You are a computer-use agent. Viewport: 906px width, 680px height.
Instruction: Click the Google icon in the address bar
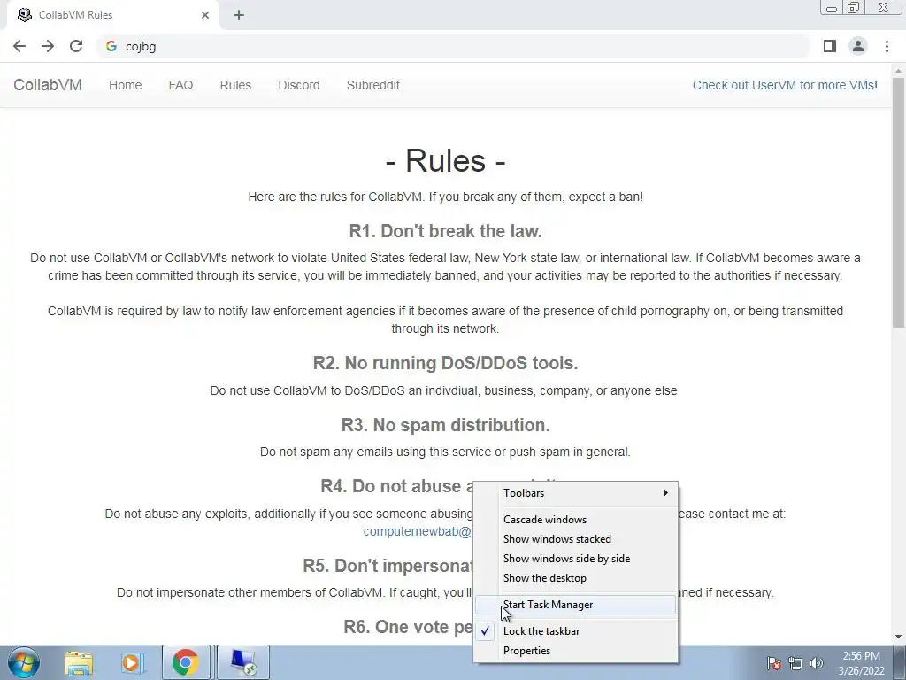click(x=111, y=46)
